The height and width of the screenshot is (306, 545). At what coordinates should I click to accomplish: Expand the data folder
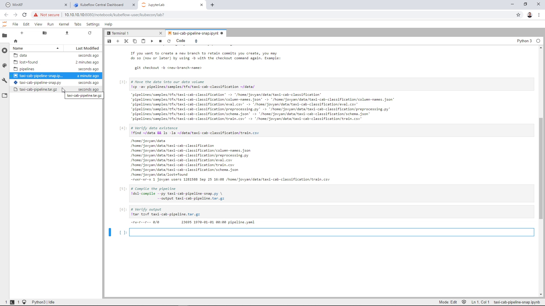tap(23, 55)
